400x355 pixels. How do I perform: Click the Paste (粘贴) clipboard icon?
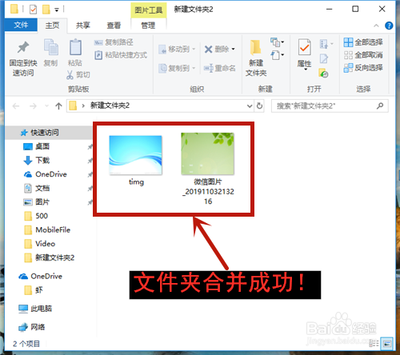(75, 47)
